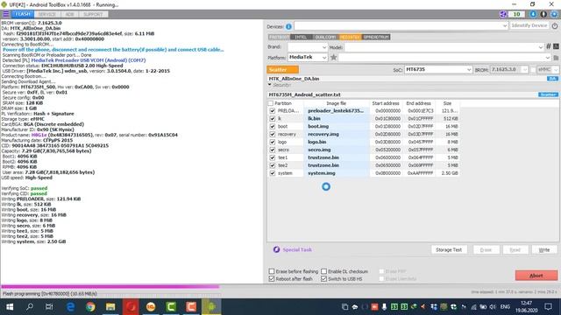Select the QUALCOMM platform tab

click(x=325, y=37)
